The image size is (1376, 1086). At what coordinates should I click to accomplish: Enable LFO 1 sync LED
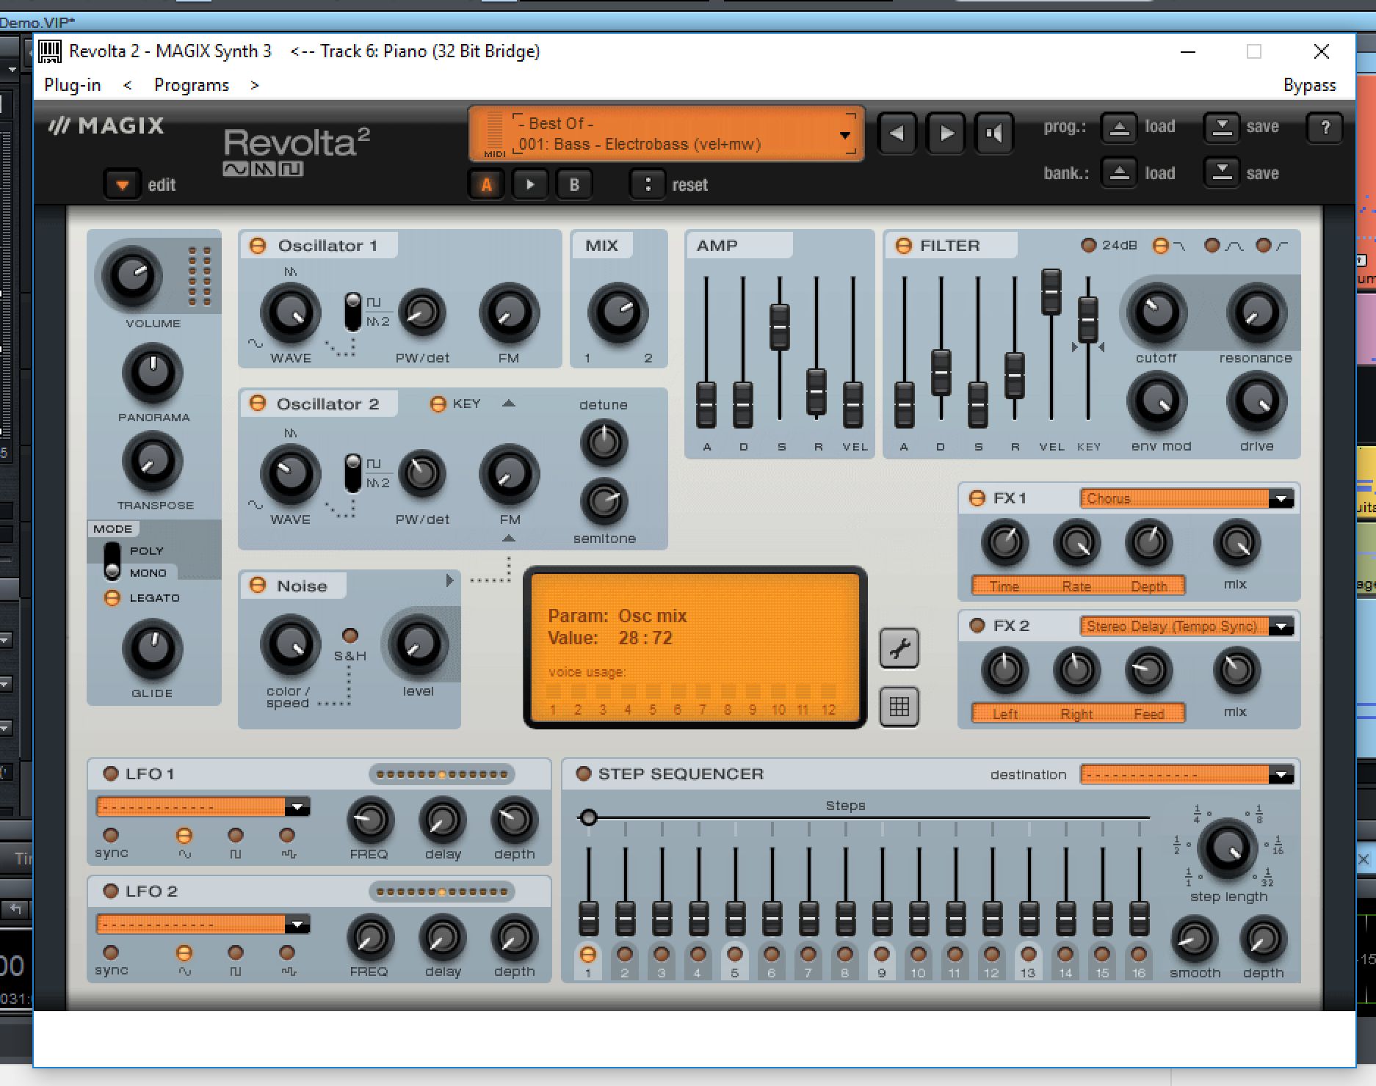[111, 835]
